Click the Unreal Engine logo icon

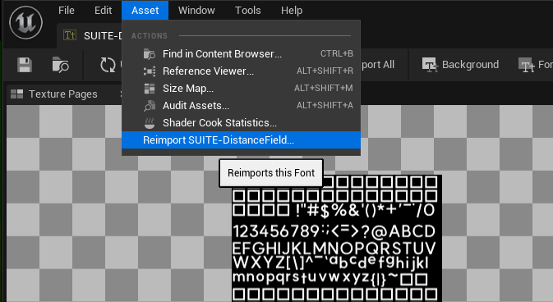25,23
